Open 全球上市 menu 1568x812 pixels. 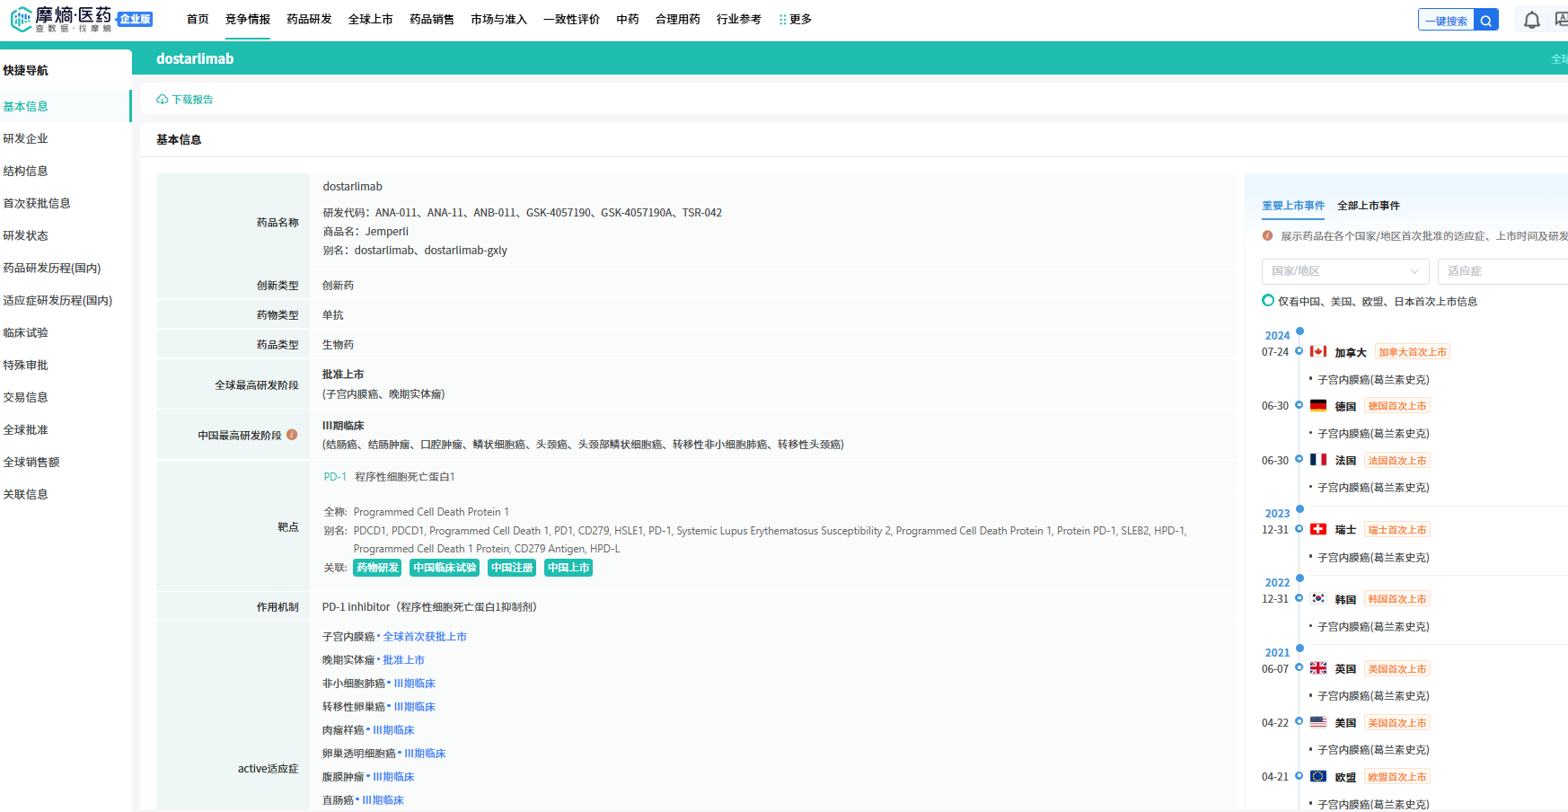click(371, 19)
